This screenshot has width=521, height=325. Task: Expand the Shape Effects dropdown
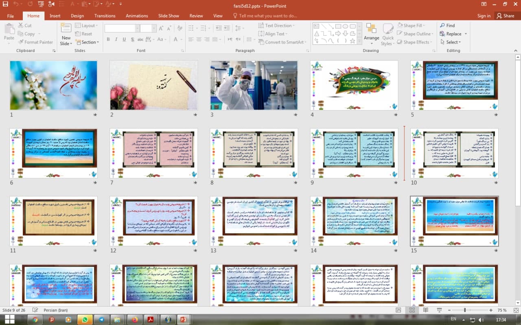pyautogui.click(x=415, y=42)
